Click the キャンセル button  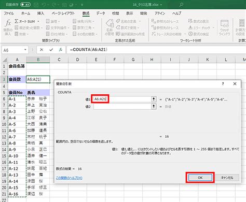tap(227, 178)
